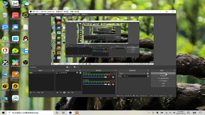Add a new scene with plus icon
Viewport: 205px width, 115px height.
click(30, 93)
